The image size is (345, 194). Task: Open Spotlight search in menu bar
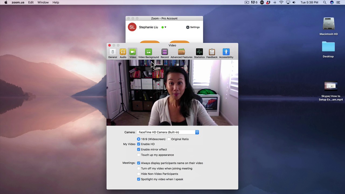pyautogui.click(x=325, y=2)
